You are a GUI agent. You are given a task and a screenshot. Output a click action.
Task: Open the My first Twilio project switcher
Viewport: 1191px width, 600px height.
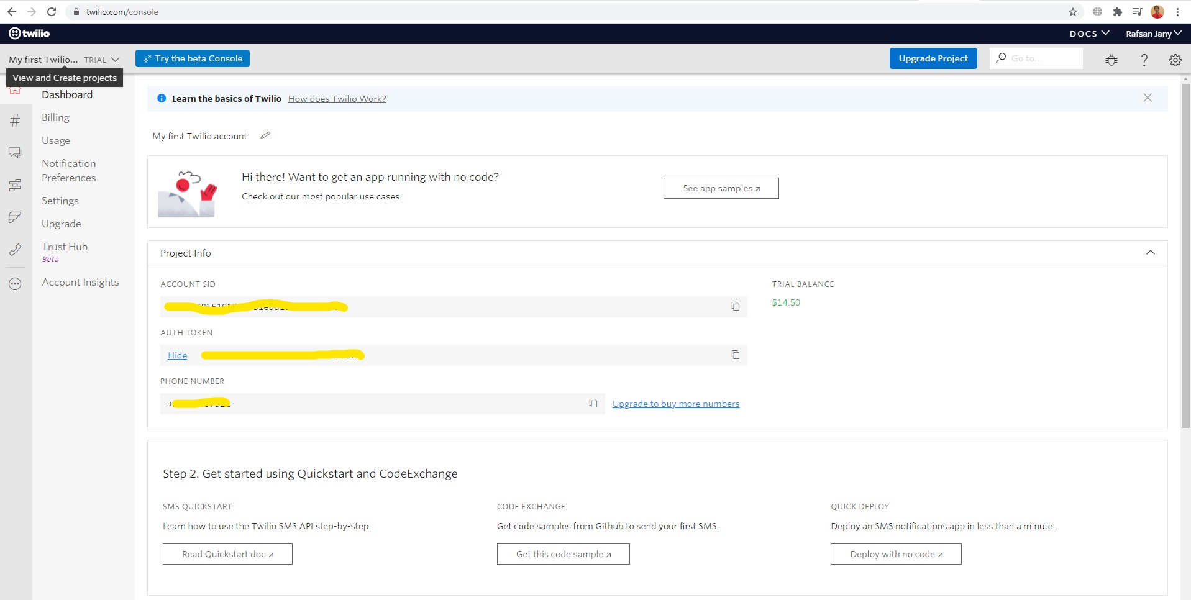(x=64, y=59)
